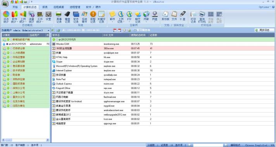
Task: Switch to the 开始 tab
Action: [x=15, y=7]
